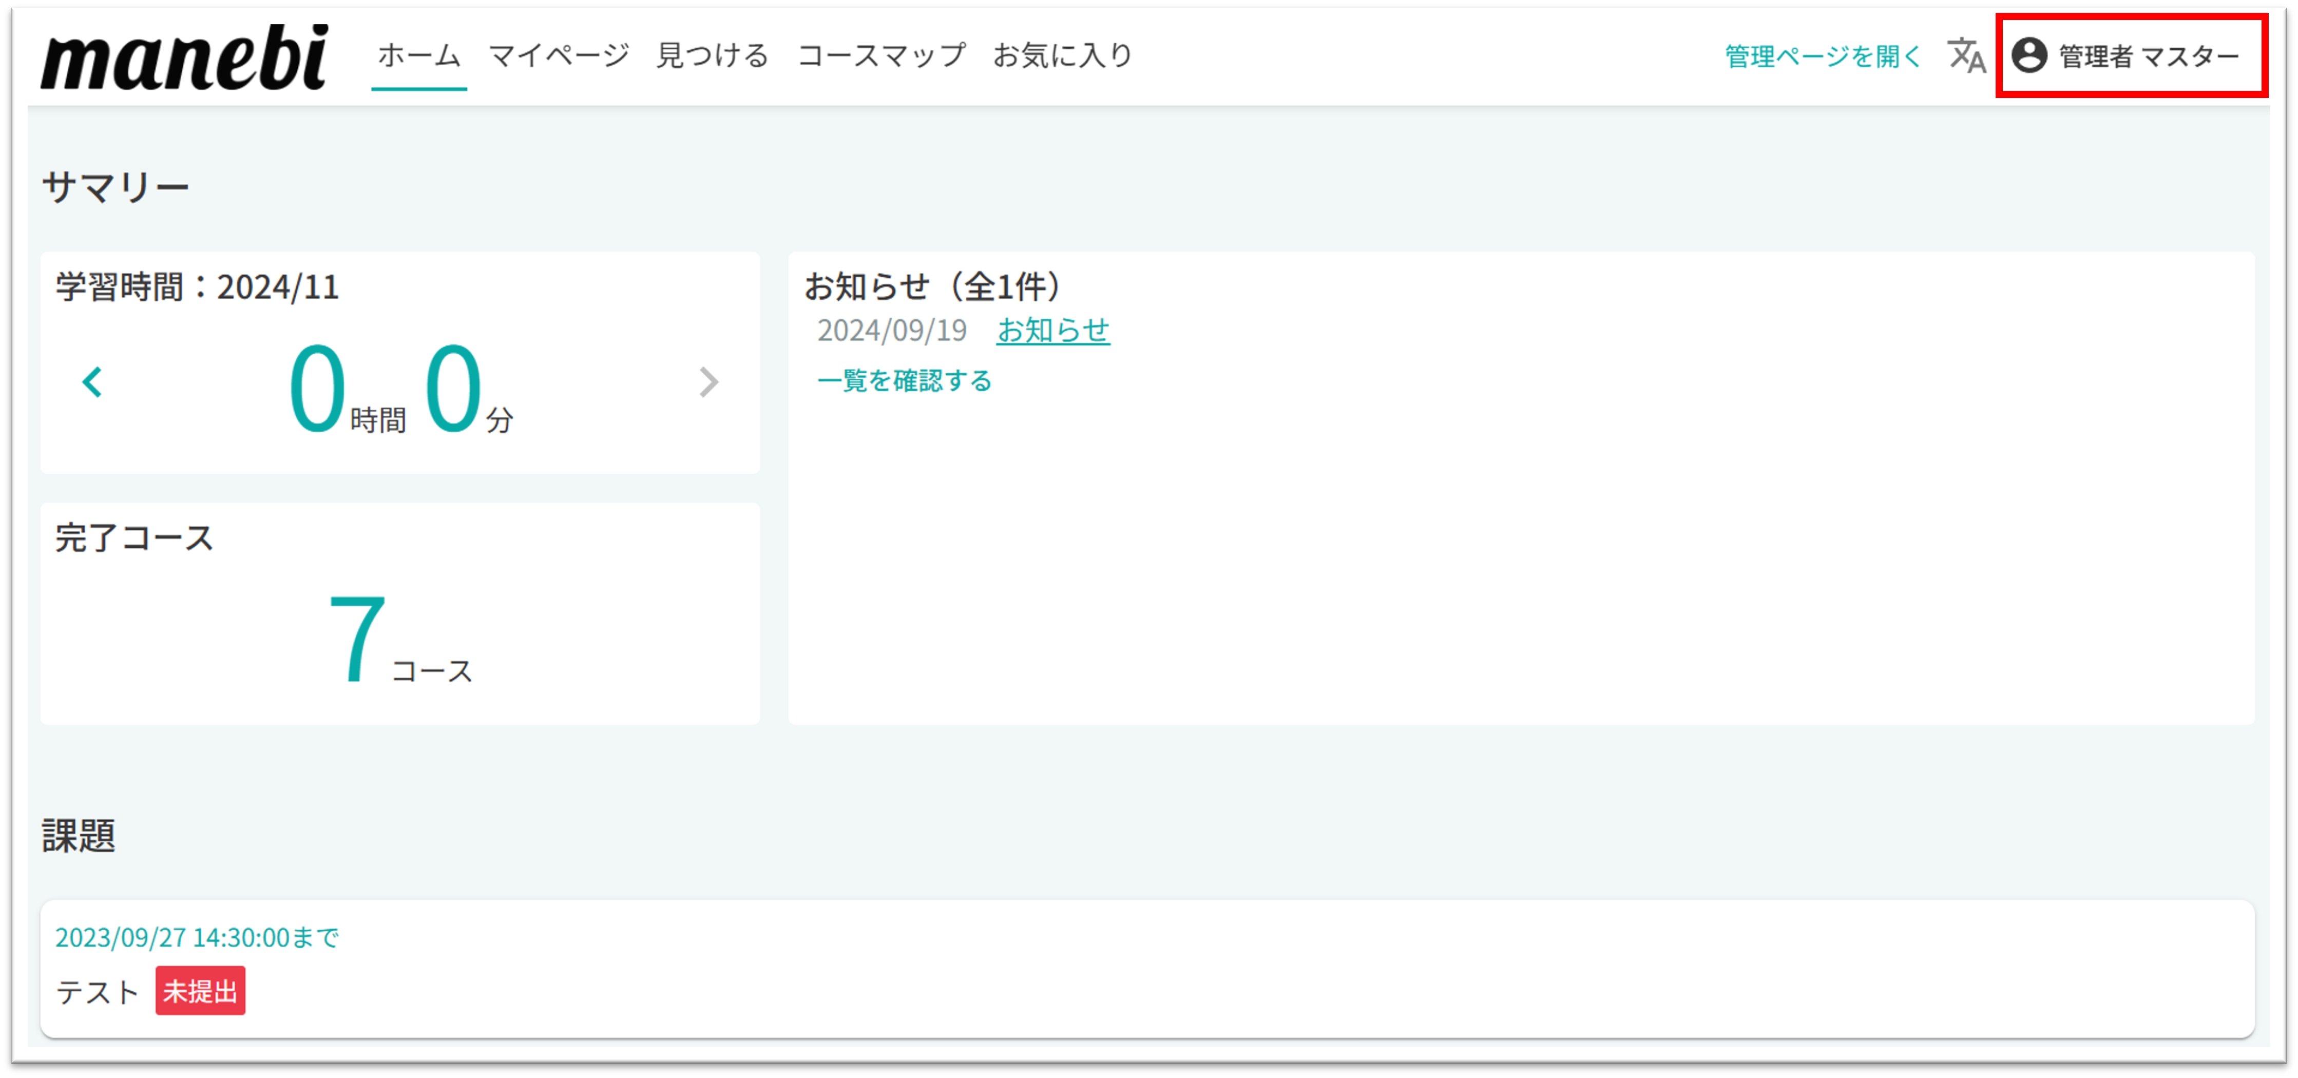Open the お知らせ announcement link
Viewport: 2298px width, 1078px height.
1052,330
